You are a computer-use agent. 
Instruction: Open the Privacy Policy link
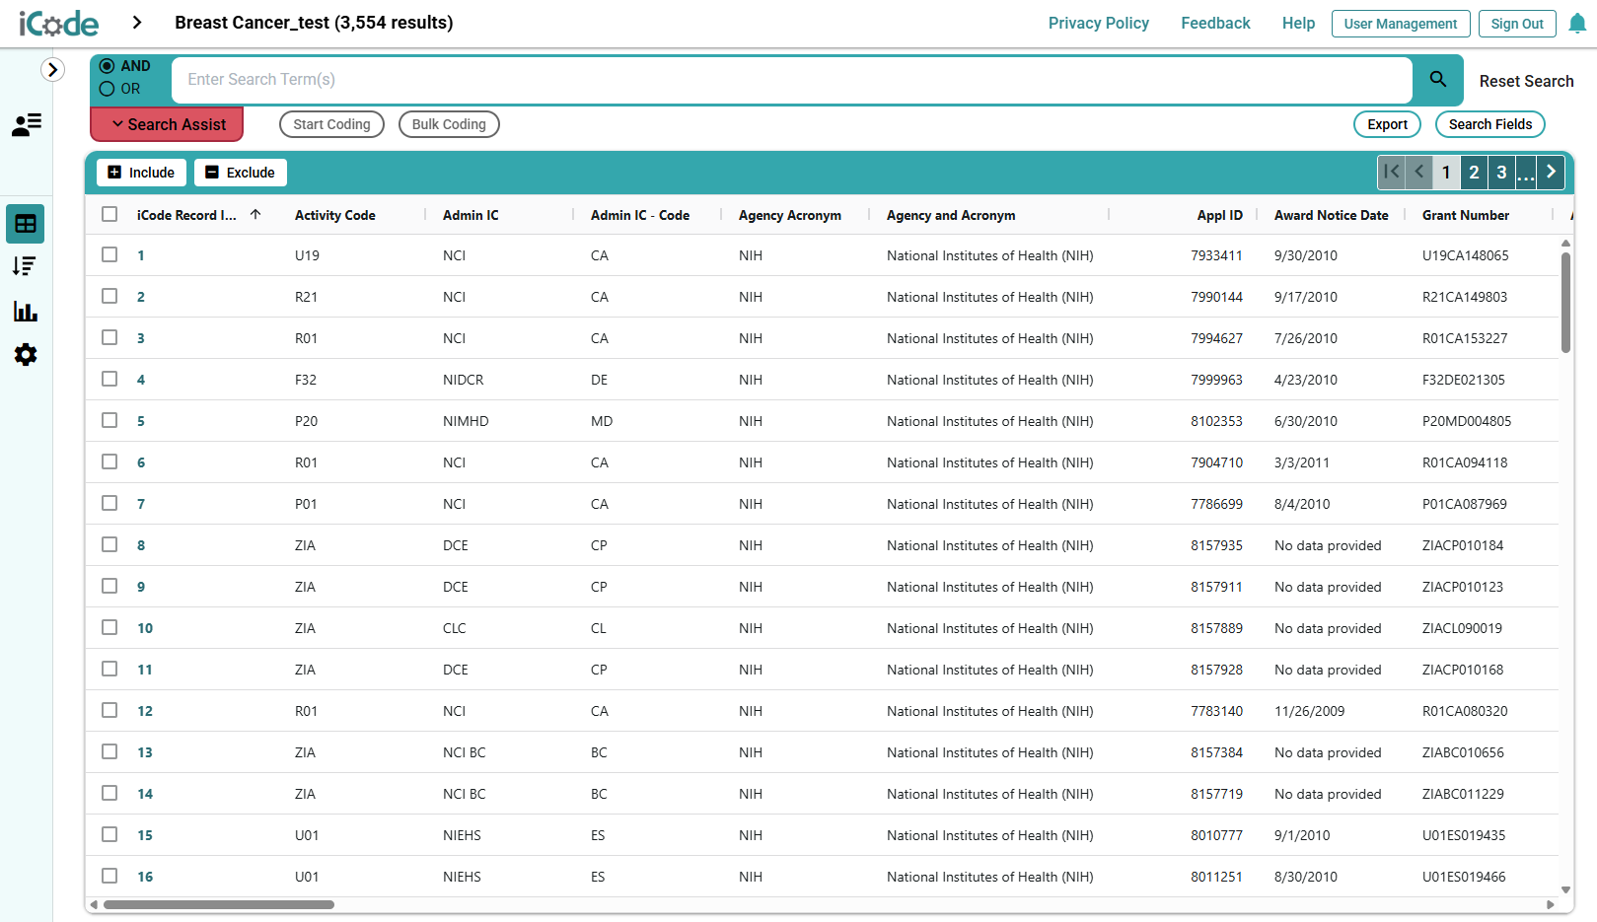[x=1098, y=23]
